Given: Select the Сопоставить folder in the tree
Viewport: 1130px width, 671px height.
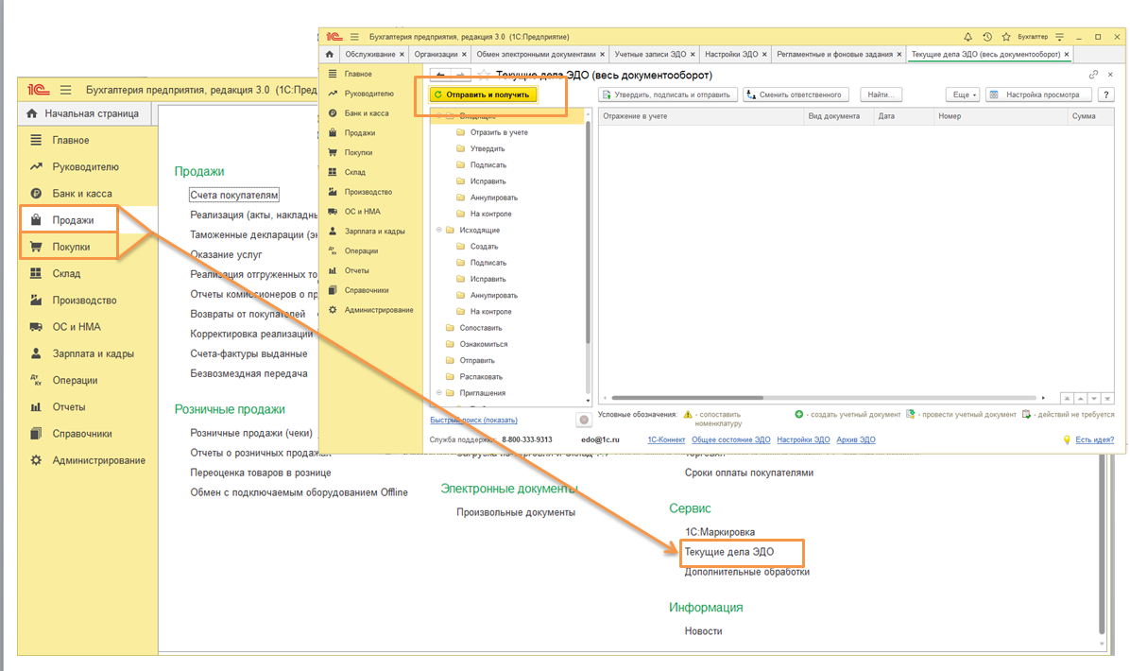Looking at the screenshot, I should click(480, 328).
